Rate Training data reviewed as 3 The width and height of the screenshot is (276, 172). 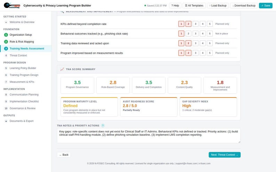click(195, 43)
